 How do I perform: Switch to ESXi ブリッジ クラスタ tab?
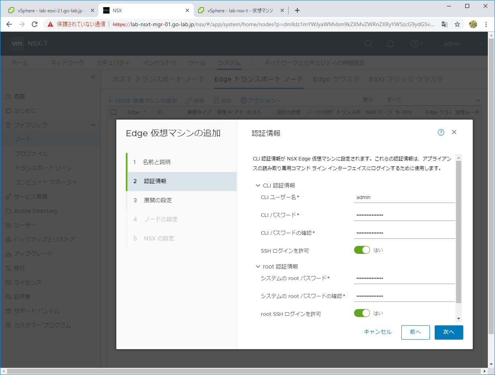tap(406, 79)
